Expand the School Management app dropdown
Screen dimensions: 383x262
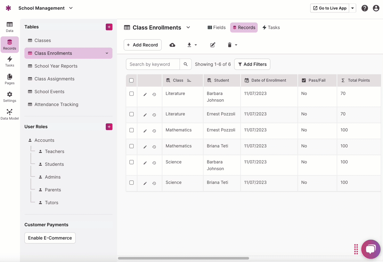point(71,8)
